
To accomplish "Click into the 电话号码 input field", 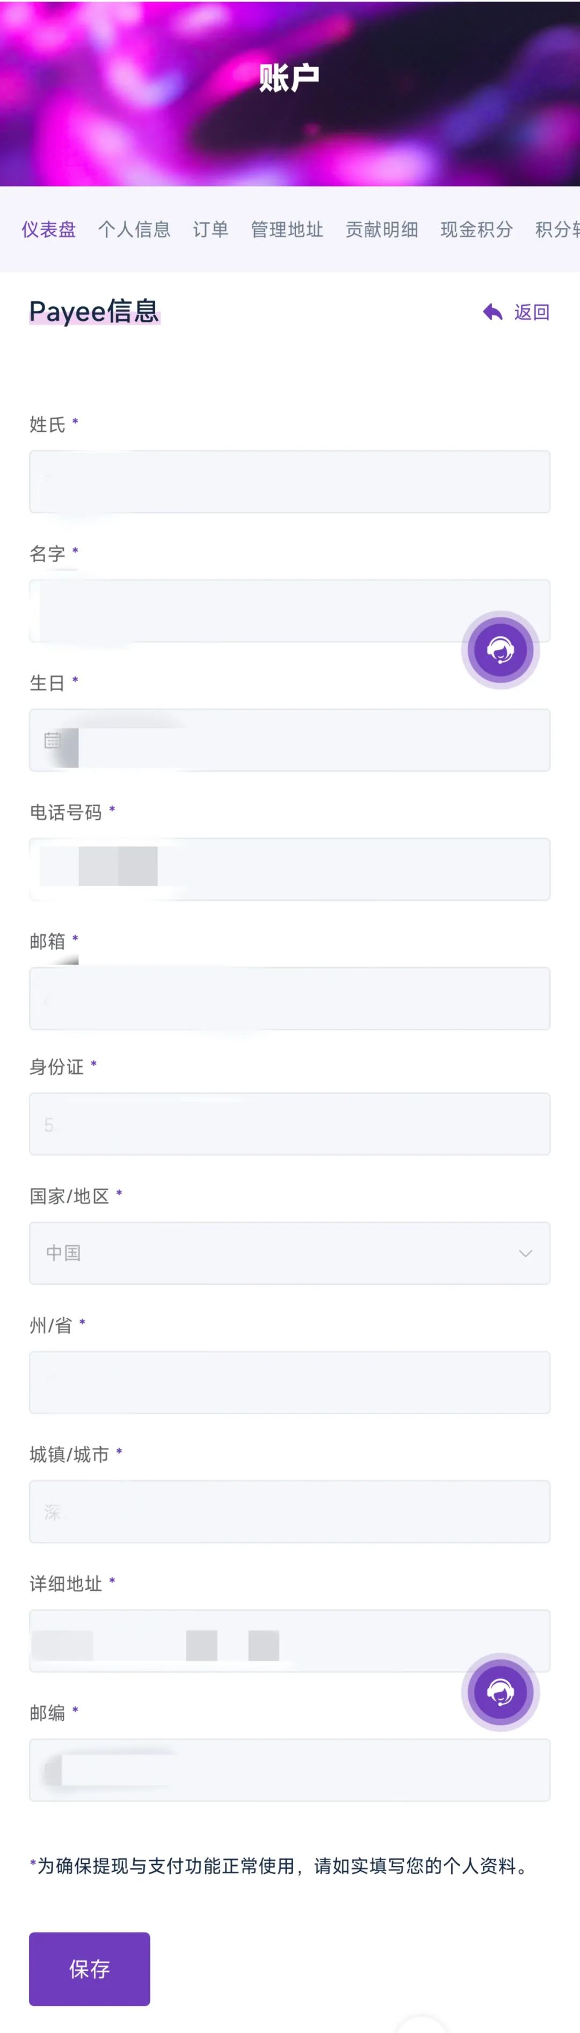I will click(x=289, y=869).
